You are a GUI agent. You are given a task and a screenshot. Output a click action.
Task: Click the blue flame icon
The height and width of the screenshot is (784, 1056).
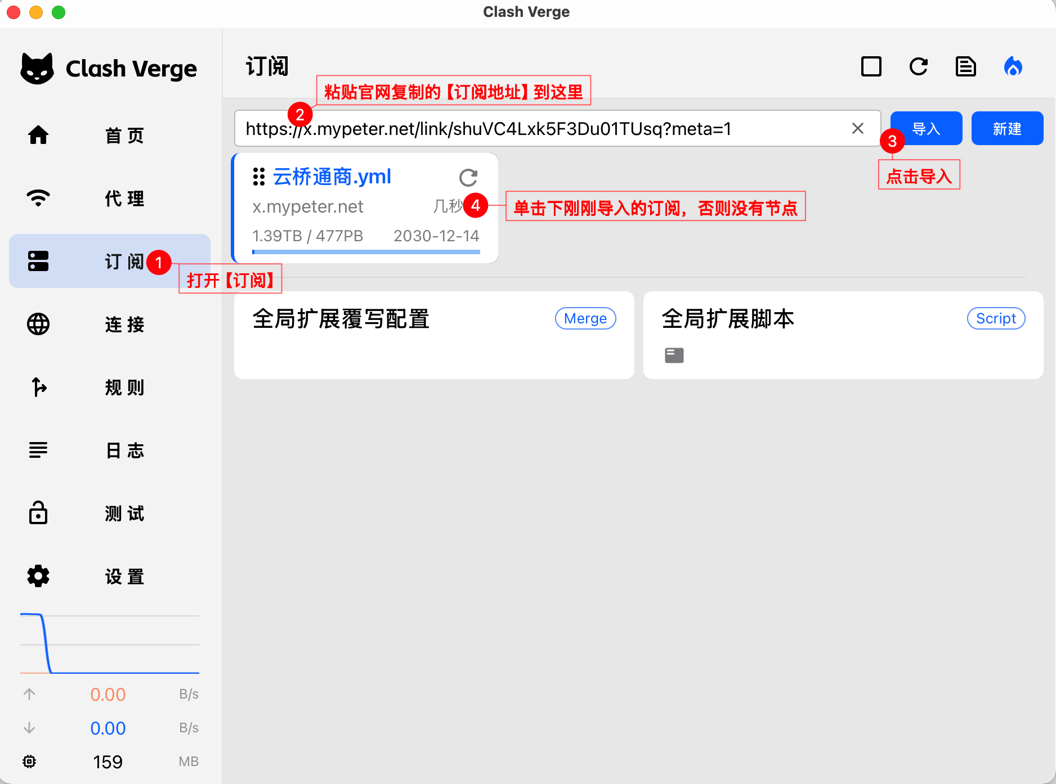[1013, 66]
